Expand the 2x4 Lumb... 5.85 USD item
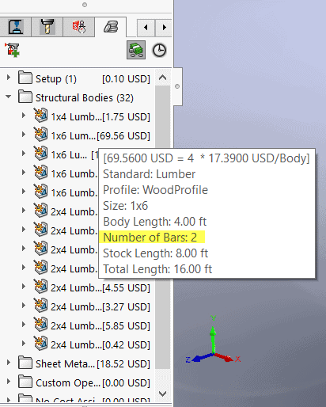This screenshot has height=407, width=326. tap(24, 325)
